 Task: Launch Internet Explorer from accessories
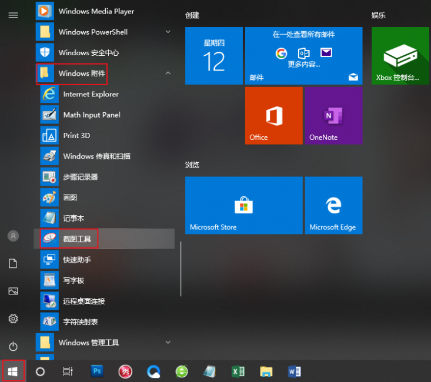104,94
